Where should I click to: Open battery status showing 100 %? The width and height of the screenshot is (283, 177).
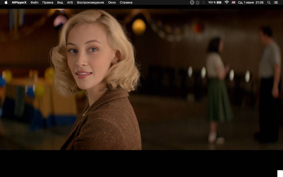pos(215,2)
